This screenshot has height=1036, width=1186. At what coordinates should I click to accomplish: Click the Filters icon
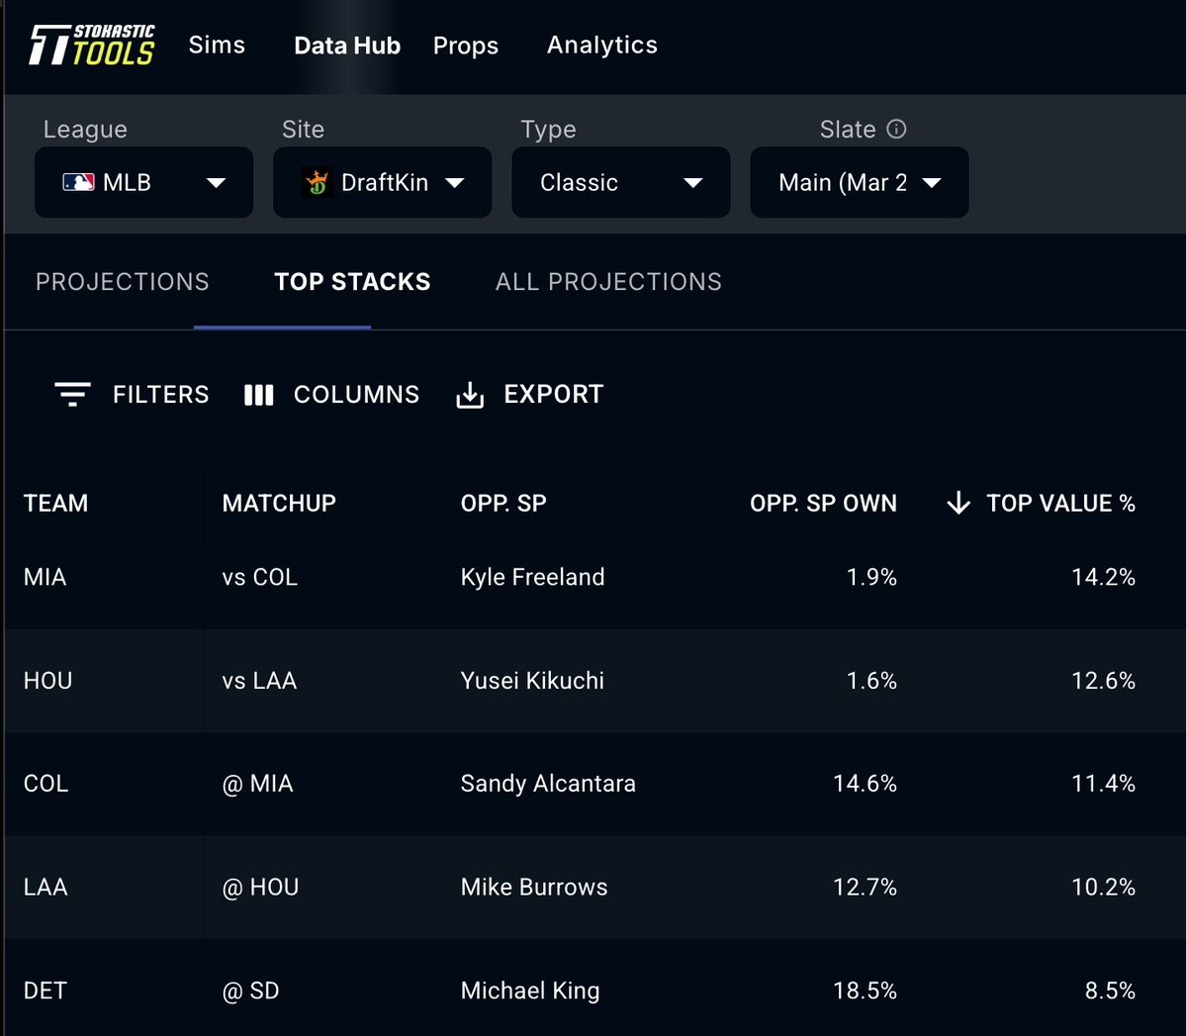pyautogui.click(x=72, y=394)
